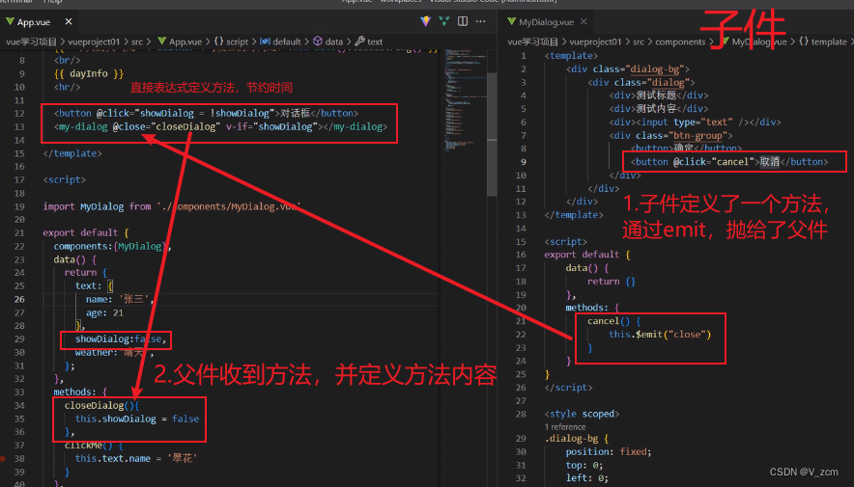Select line number 26 in App.vue gutter
The height and width of the screenshot is (487, 854).
19,299
